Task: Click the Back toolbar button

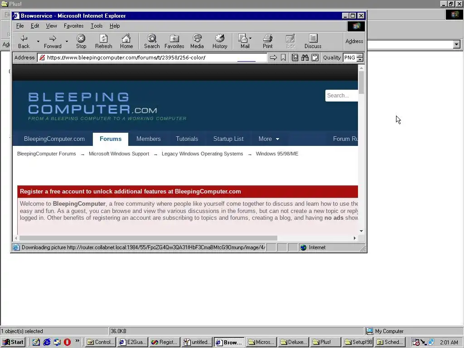Action: [24, 41]
